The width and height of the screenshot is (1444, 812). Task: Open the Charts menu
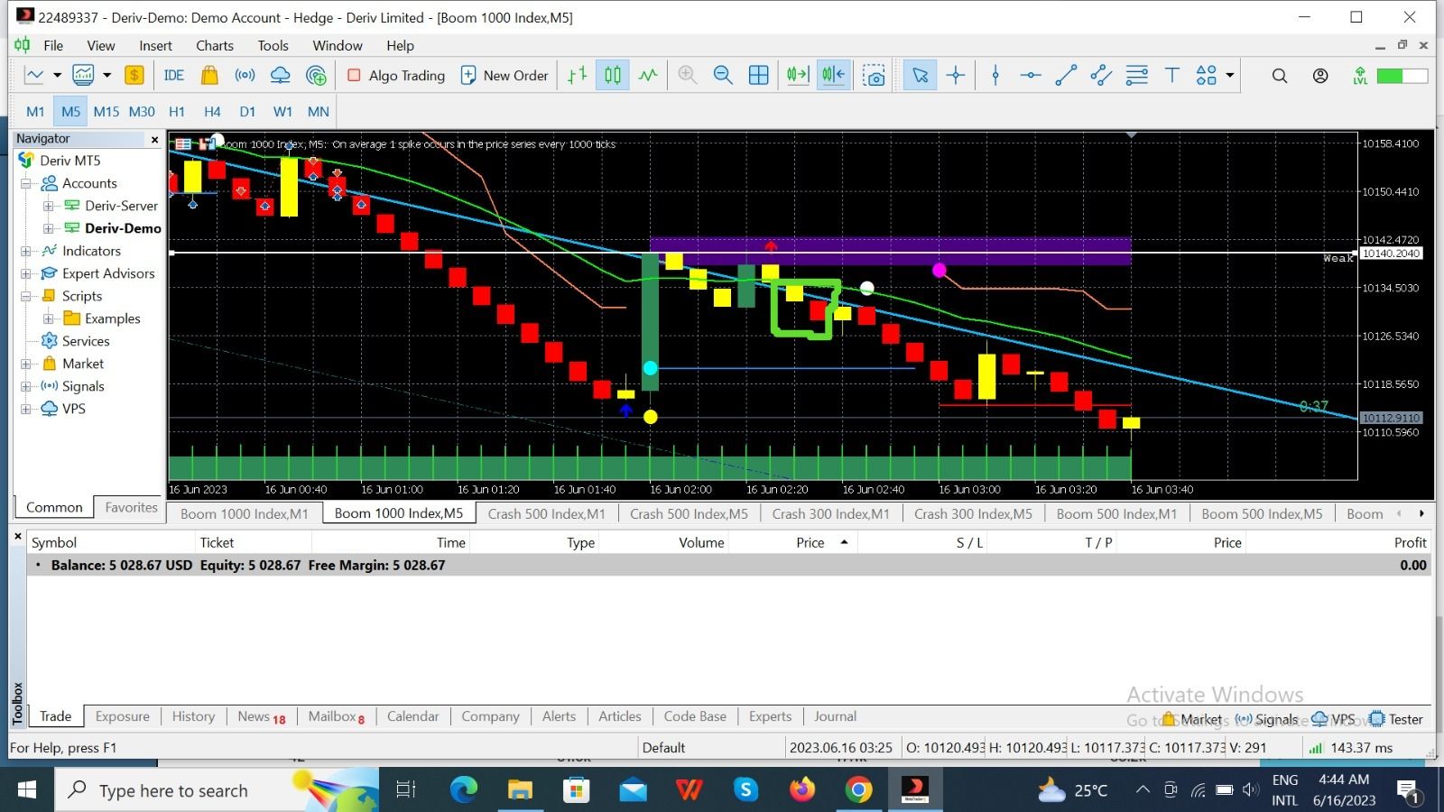point(215,45)
